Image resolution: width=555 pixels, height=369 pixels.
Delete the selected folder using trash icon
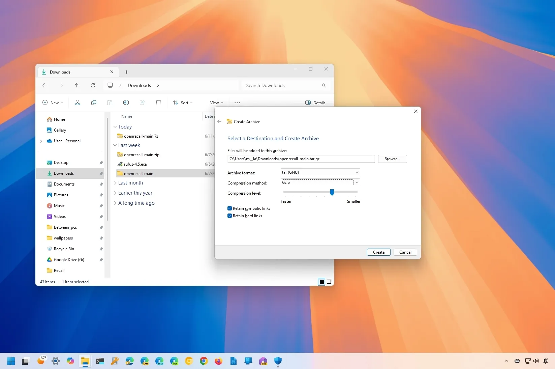(158, 103)
